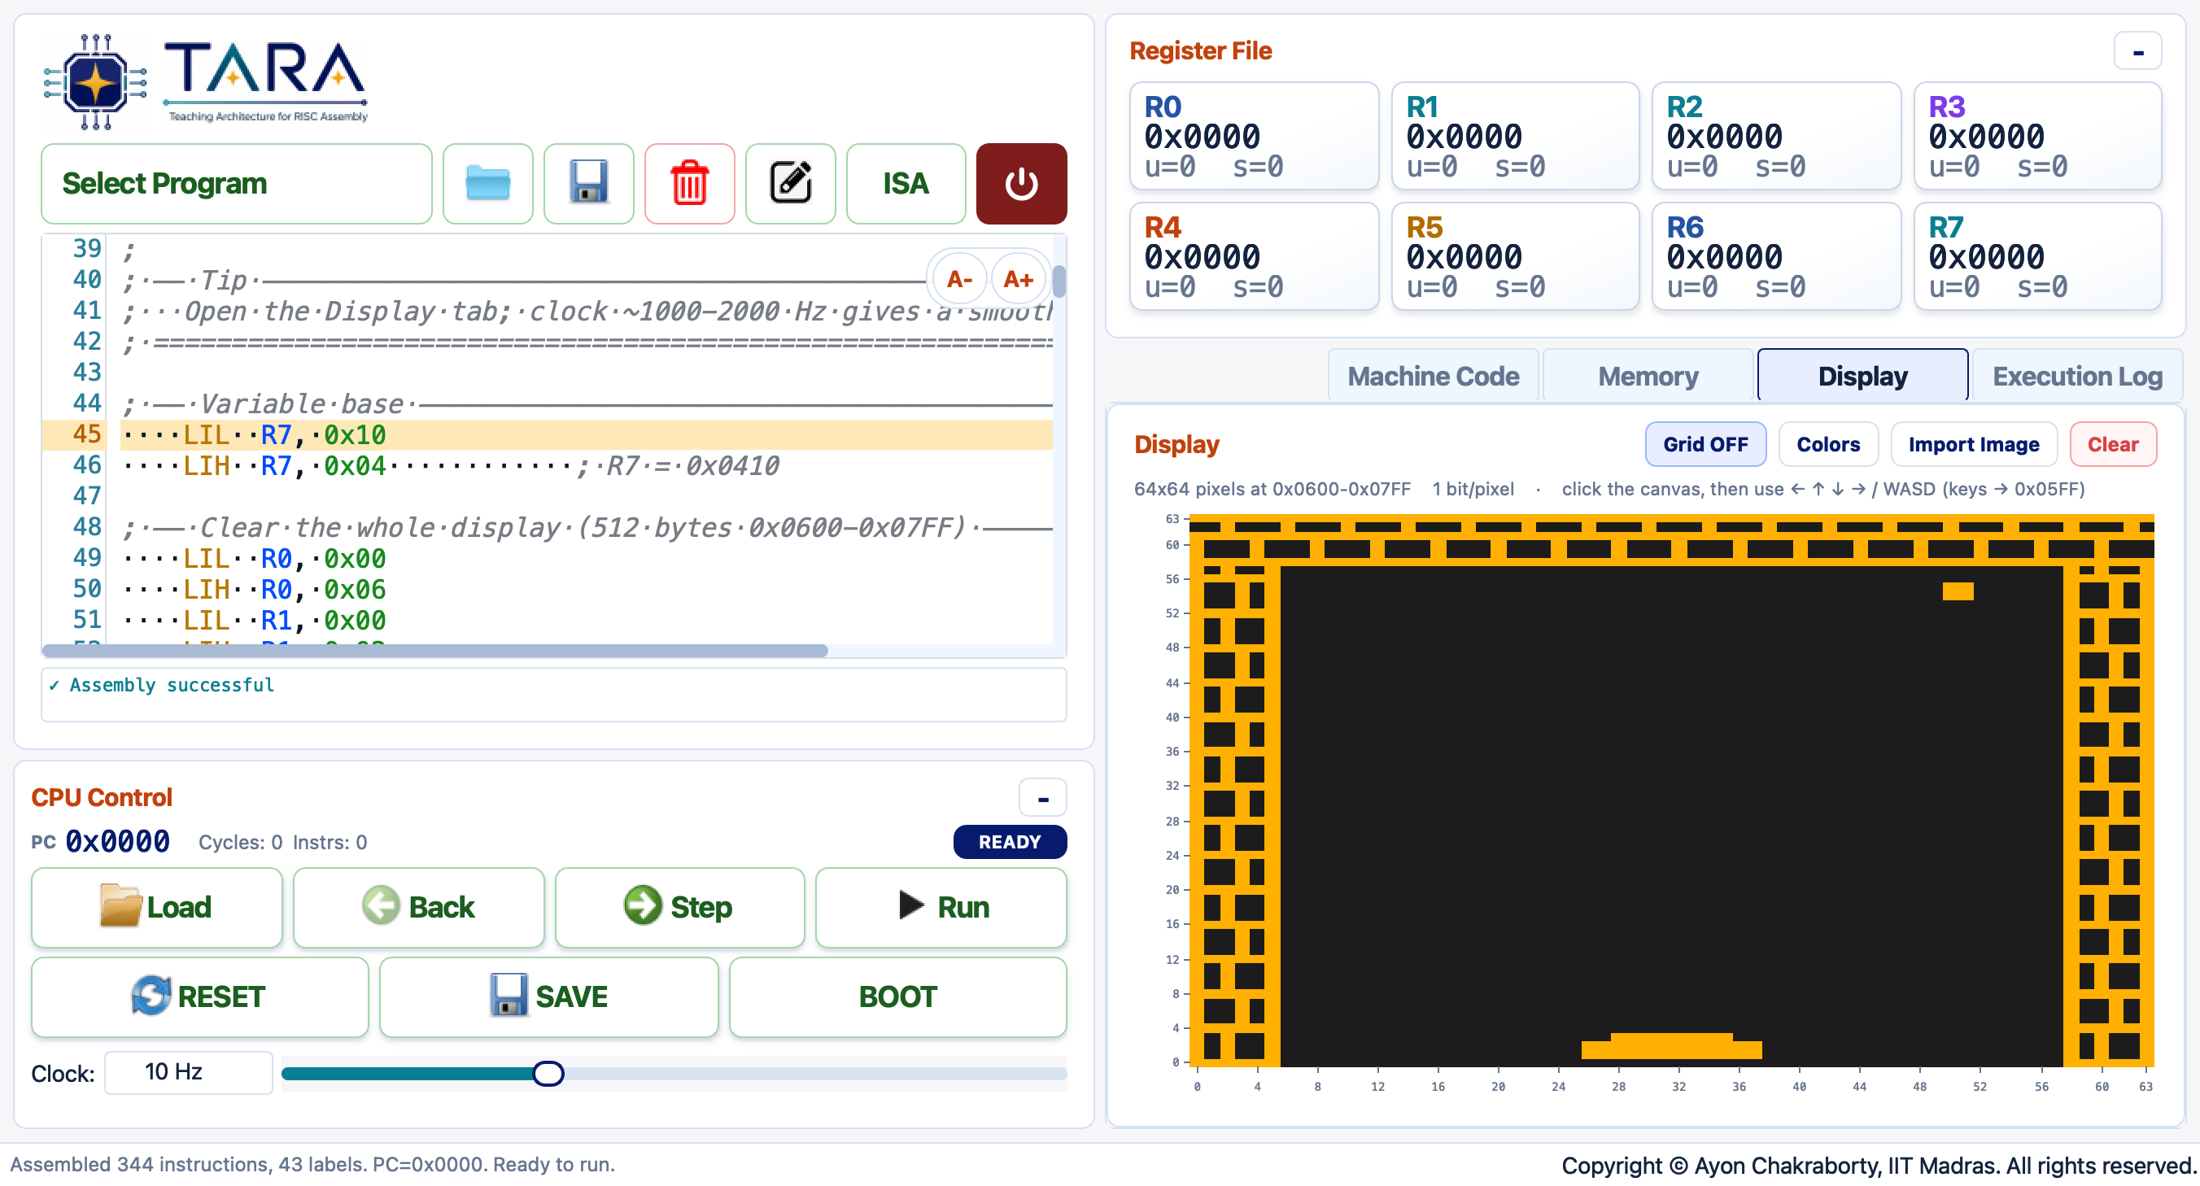The width and height of the screenshot is (2200, 1186).
Task: Switch to the Machine Code tab
Action: tap(1432, 376)
